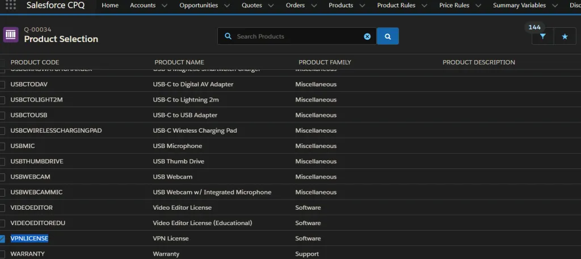Click the highlighted VPNLICENSE product code
581x259 pixels.
pyautogui.click(x=30, y=238)
